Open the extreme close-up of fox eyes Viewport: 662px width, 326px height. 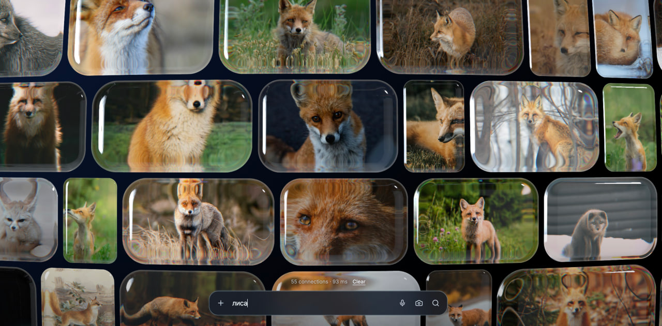pyautogui.click(x=344, y=222)
